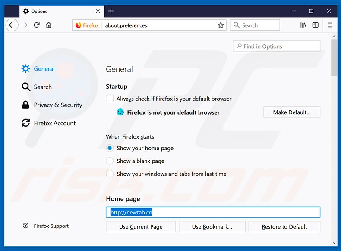The image size is (341, 251).
Task: Click Use Current Page button
Action: (141, 227)
